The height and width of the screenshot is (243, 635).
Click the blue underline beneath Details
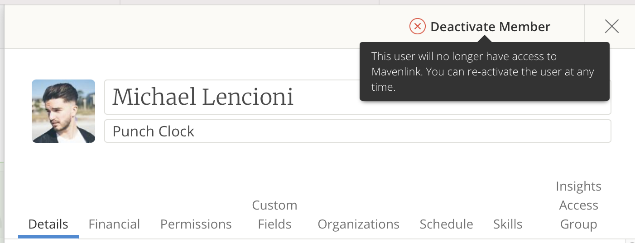[48, 236]
